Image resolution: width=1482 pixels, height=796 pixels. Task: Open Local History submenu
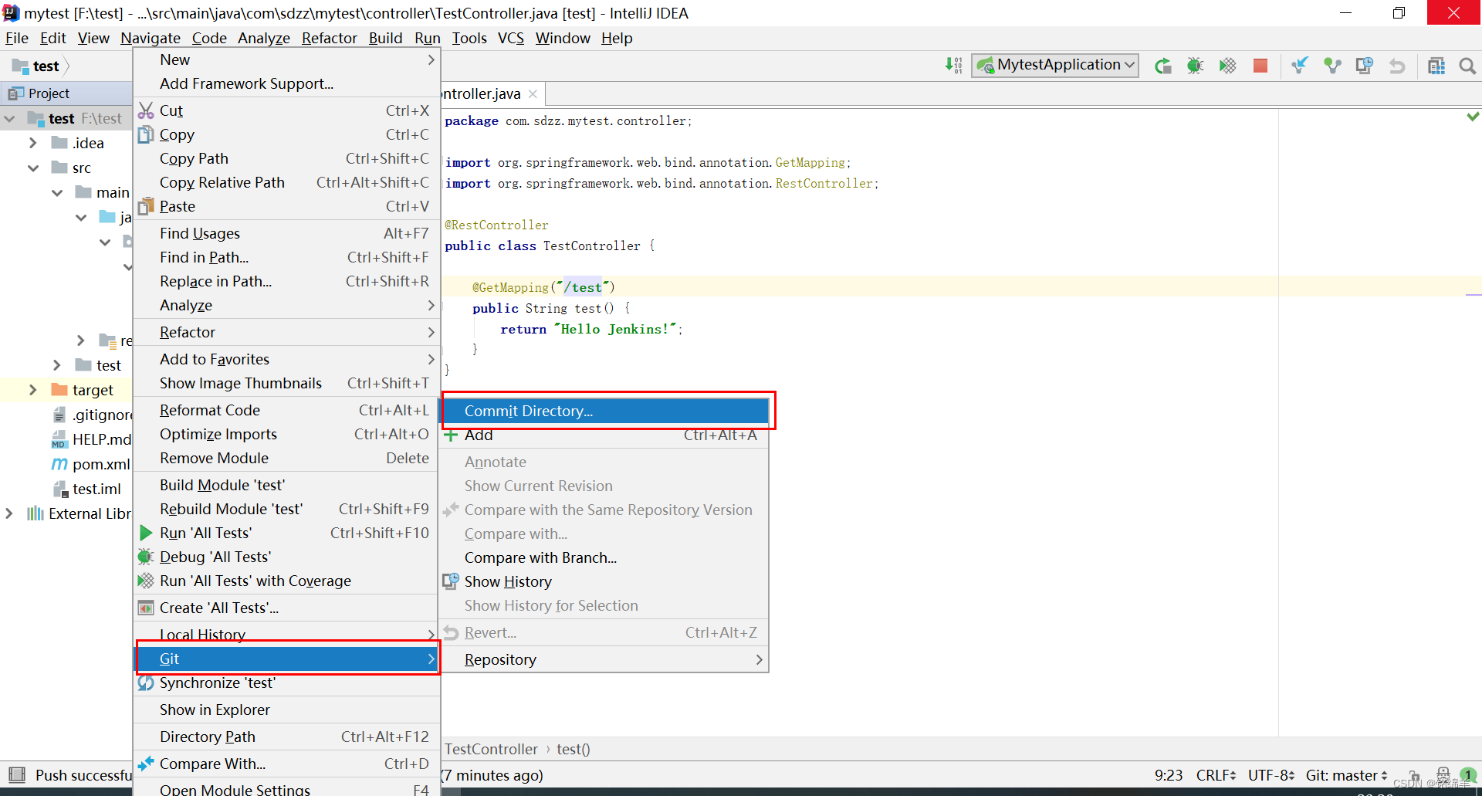(287, 635)
